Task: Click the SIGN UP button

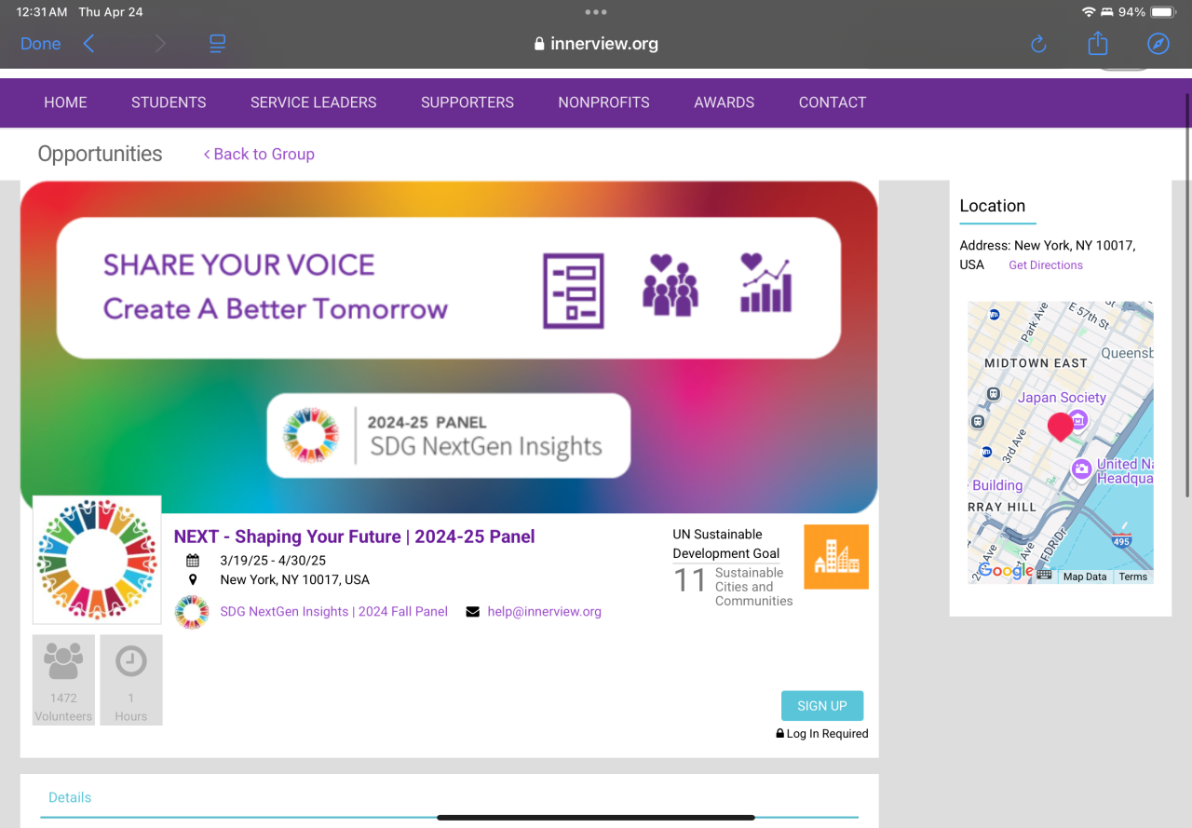Action: point(822,706)
